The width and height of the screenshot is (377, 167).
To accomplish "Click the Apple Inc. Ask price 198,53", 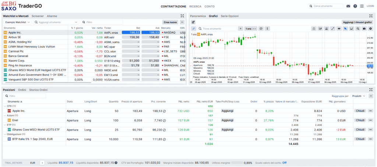I will pos(150,33).
